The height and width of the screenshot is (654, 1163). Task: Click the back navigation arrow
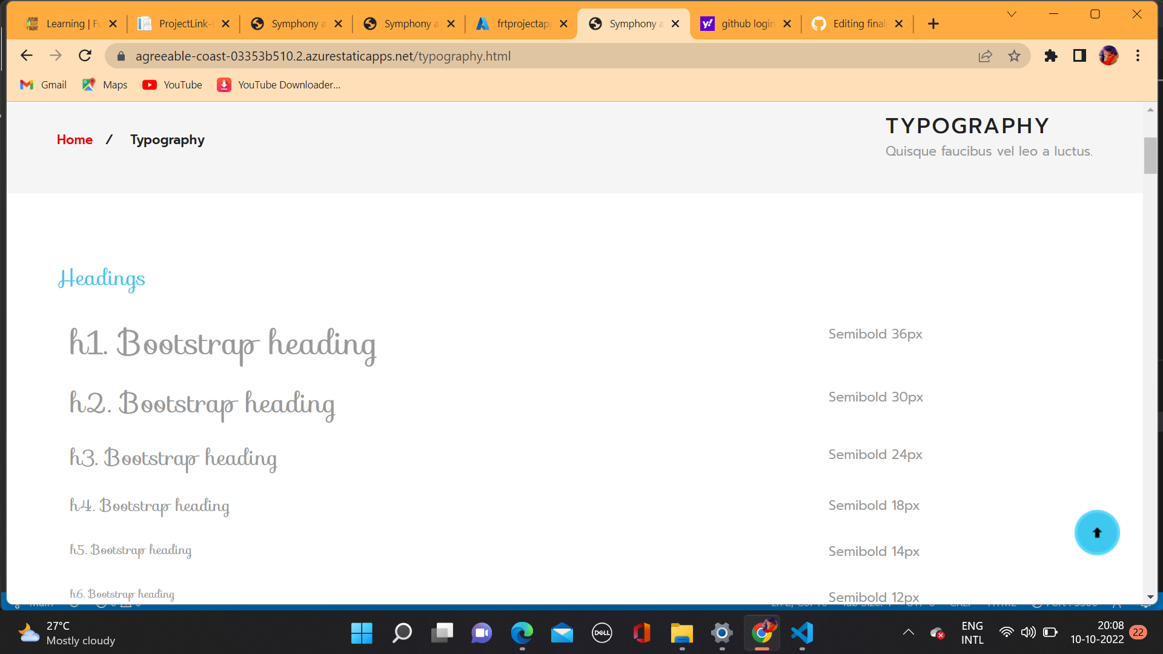[27, 55]
